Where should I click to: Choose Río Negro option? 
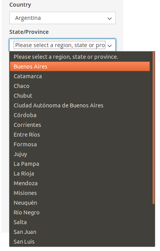point(80,212)
